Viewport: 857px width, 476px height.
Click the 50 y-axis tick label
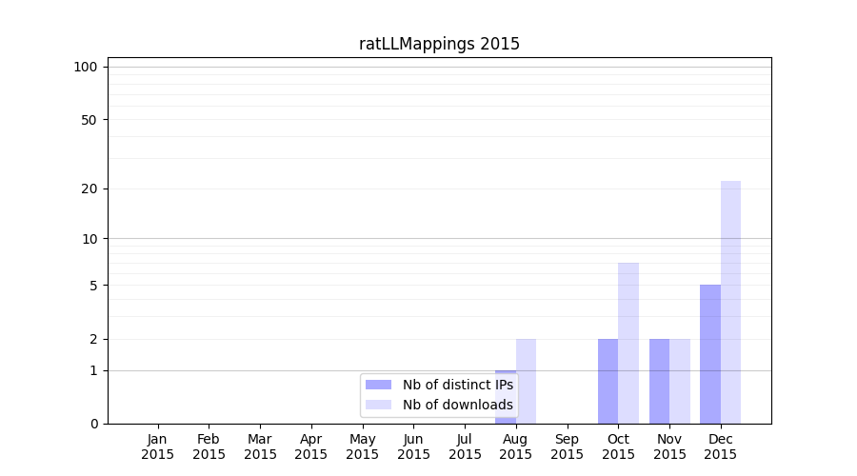click(90, 120)
